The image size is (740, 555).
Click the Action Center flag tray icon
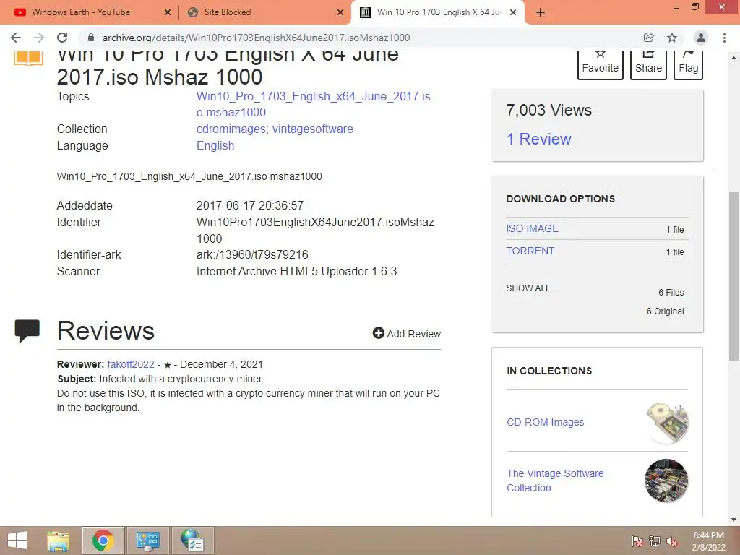tap(637, 541)
